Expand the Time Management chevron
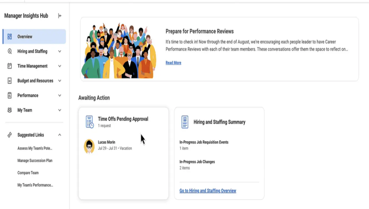369x209 pixels. [60, 66]
